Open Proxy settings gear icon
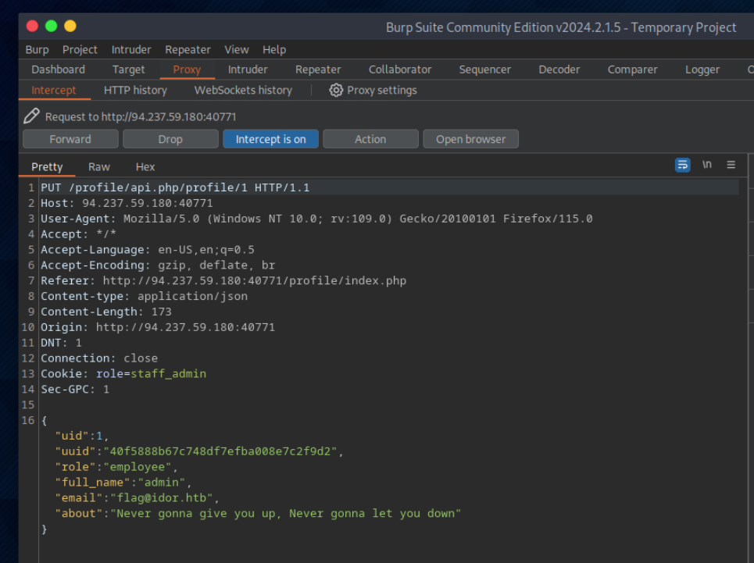 point(336,90)
